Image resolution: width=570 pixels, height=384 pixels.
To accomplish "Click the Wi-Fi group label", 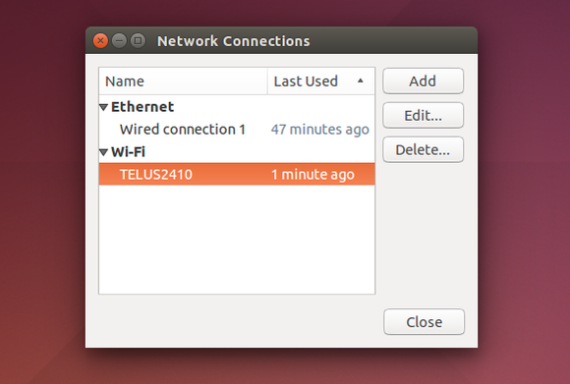I will coord(128,152).
